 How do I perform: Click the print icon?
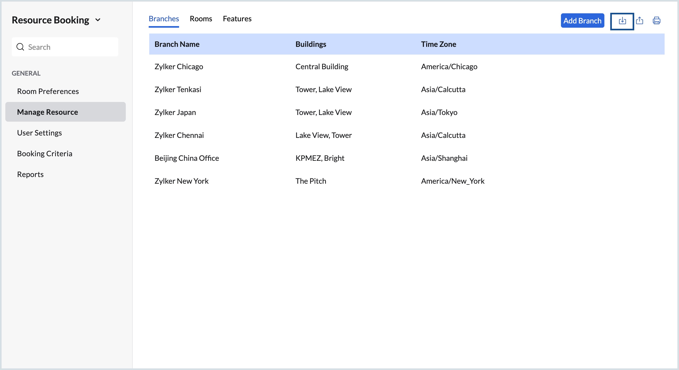pyautogui.click(x=656, y=21)
